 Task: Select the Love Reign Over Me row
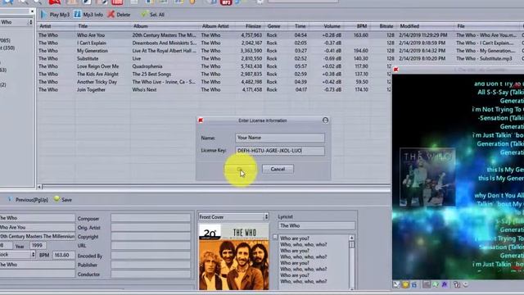click(214, 66)
